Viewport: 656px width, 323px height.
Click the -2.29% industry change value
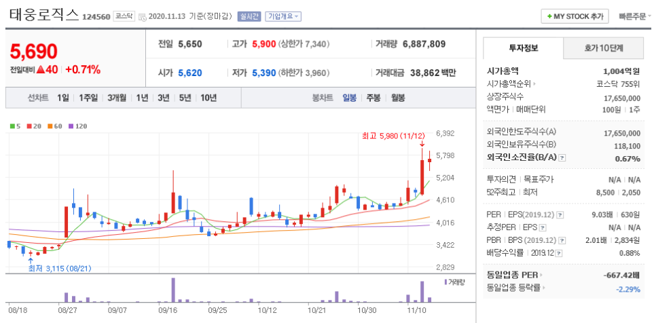[x=628, y=288]
